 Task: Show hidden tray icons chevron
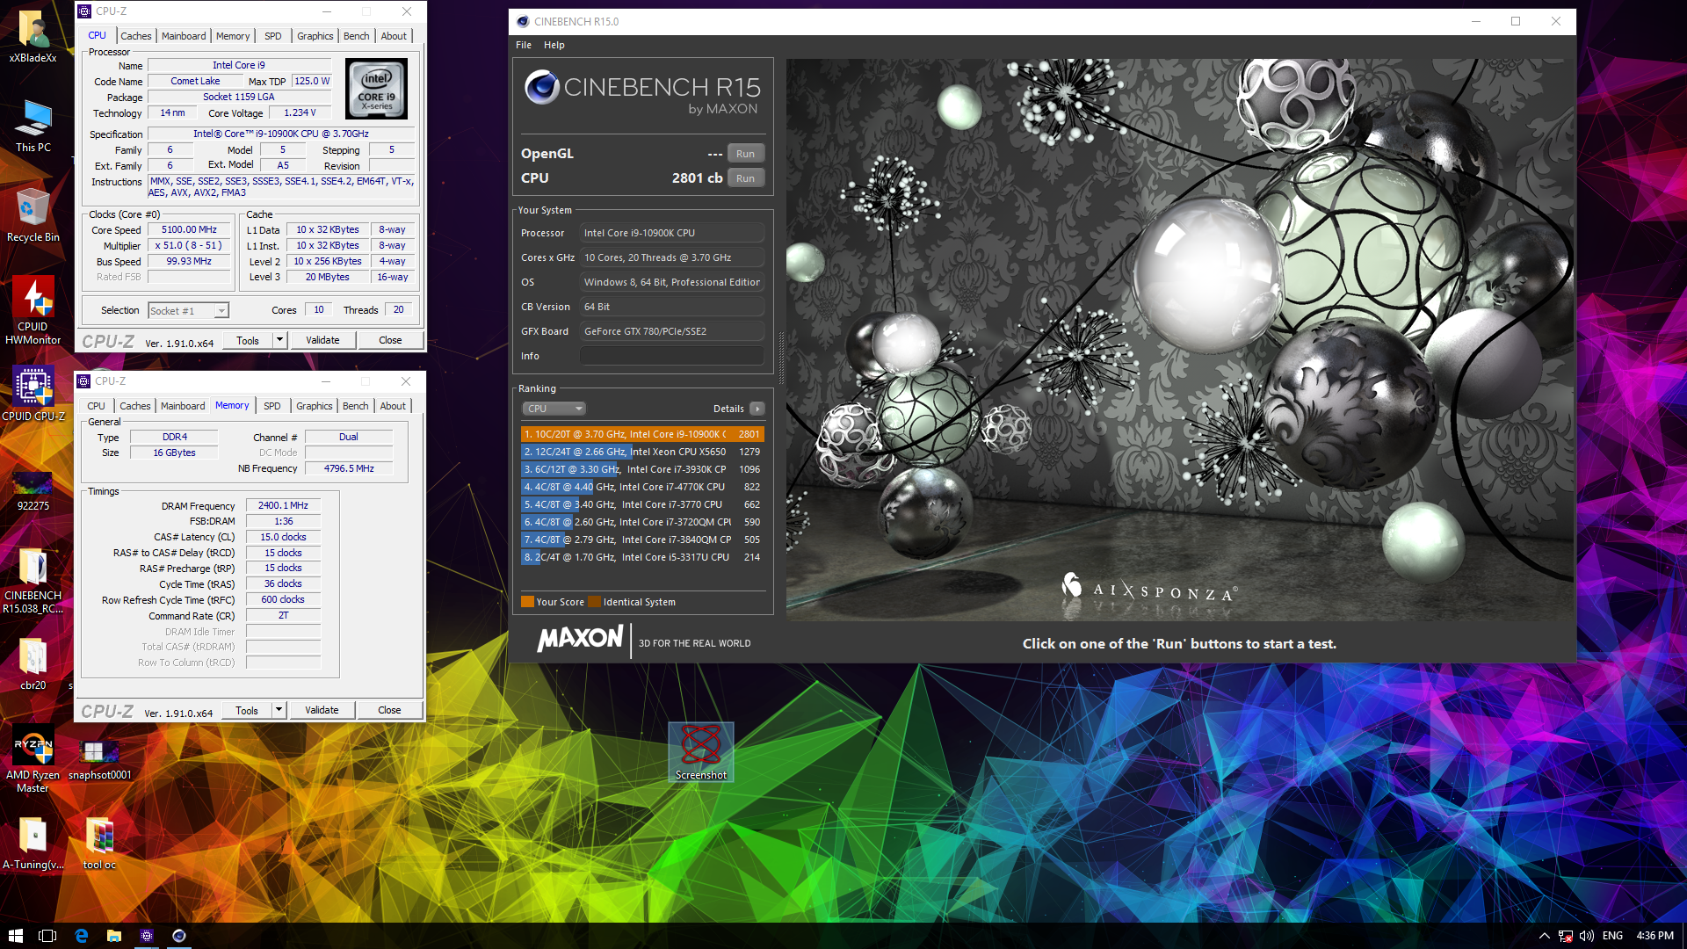point(1544,936)
